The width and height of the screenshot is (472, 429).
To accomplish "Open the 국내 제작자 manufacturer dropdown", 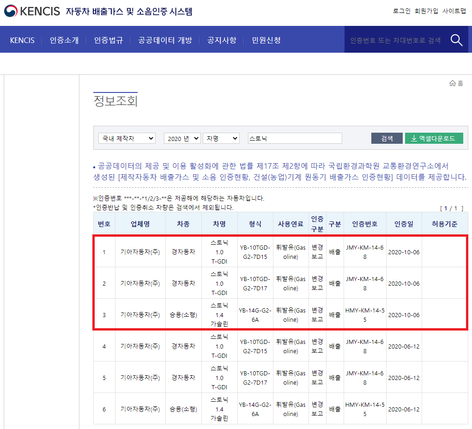I will [x=127, y=138].
